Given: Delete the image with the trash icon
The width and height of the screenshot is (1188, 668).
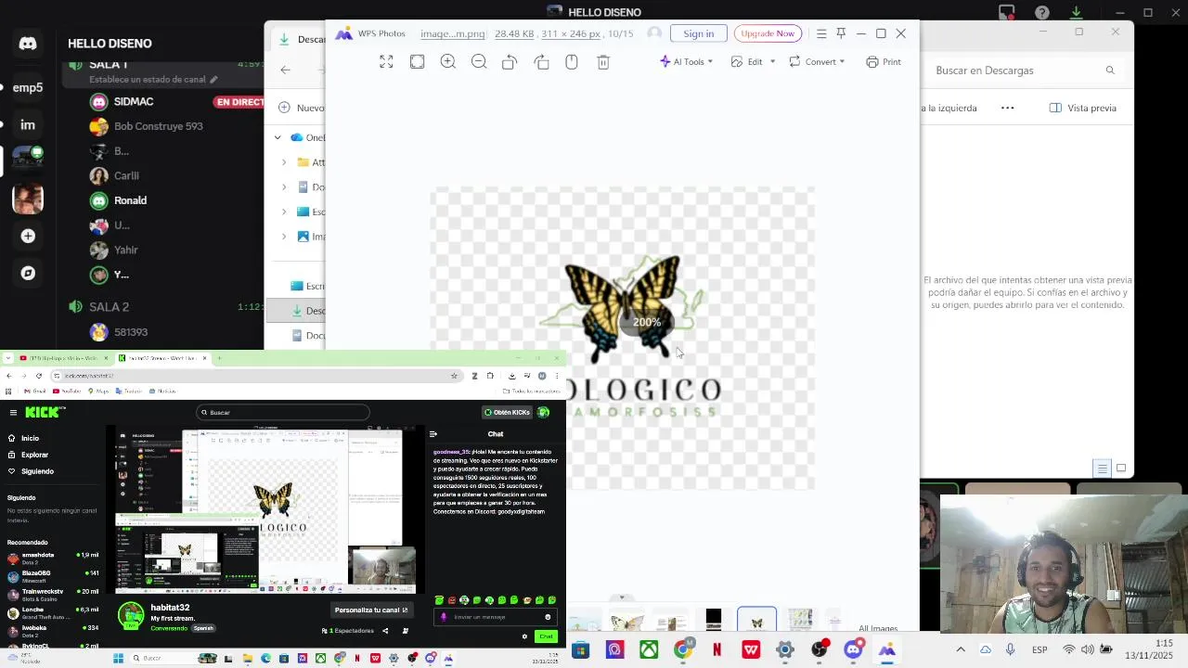Looking at the screenshot, I should click(x=602, y=61).
